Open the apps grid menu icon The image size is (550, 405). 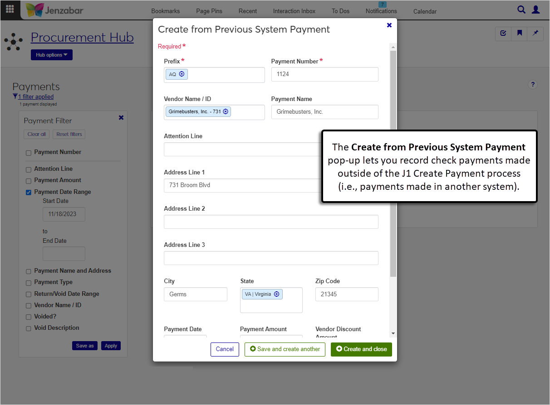tap(10, 9)
